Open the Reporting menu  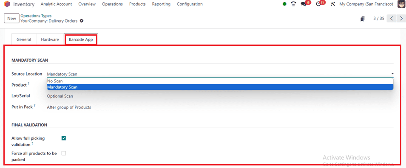161,4
